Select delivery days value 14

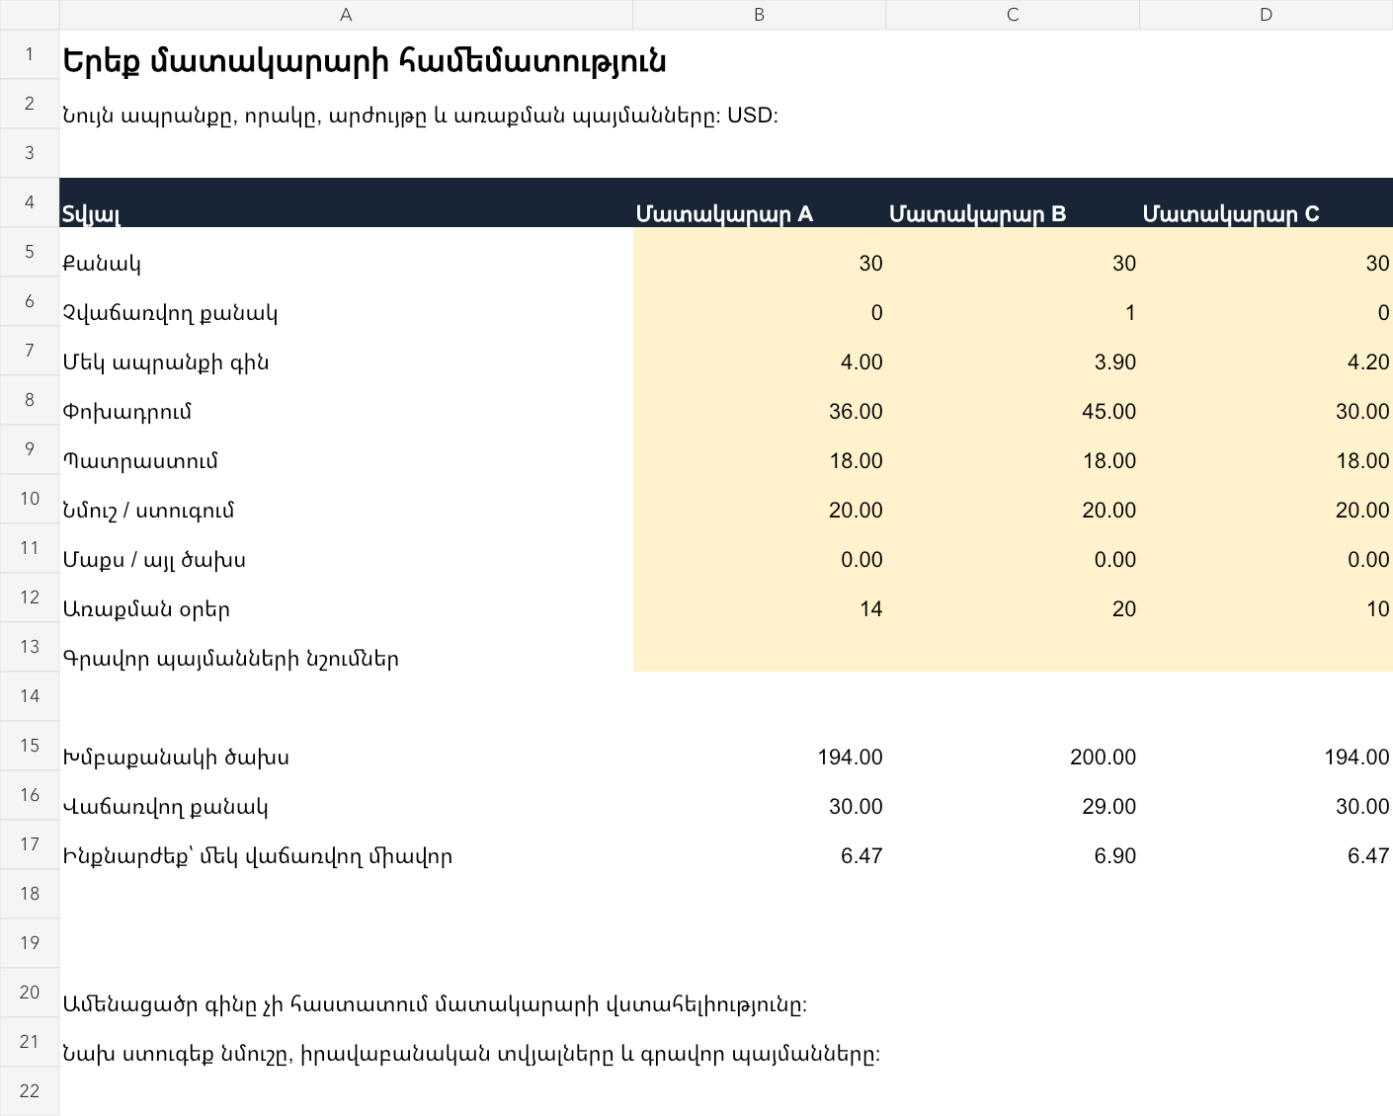pos(759,598)
